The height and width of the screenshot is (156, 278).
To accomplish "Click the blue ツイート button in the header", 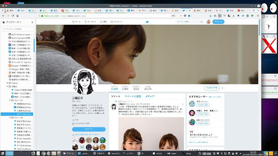I will coord(218,22).
